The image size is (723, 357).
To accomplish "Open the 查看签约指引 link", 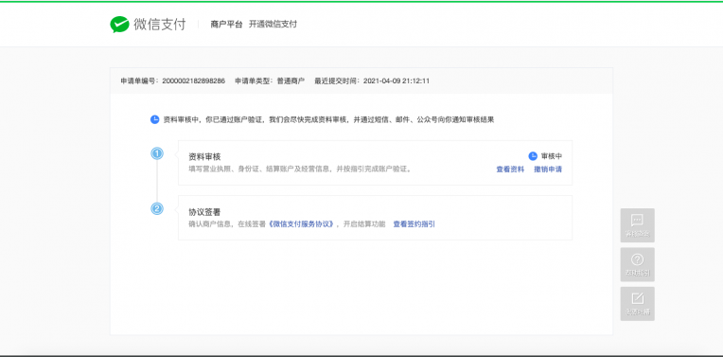I will pyautogui.click(x=414, y=224).
